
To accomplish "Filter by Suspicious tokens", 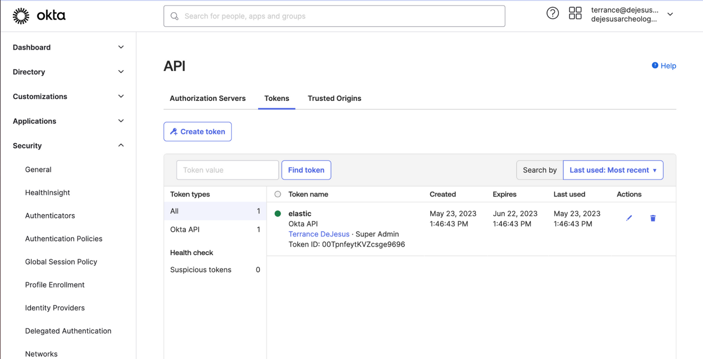I will (x=201, y=270).
